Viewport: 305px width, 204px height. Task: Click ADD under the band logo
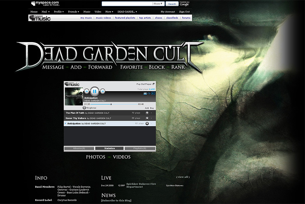(76, 67)
